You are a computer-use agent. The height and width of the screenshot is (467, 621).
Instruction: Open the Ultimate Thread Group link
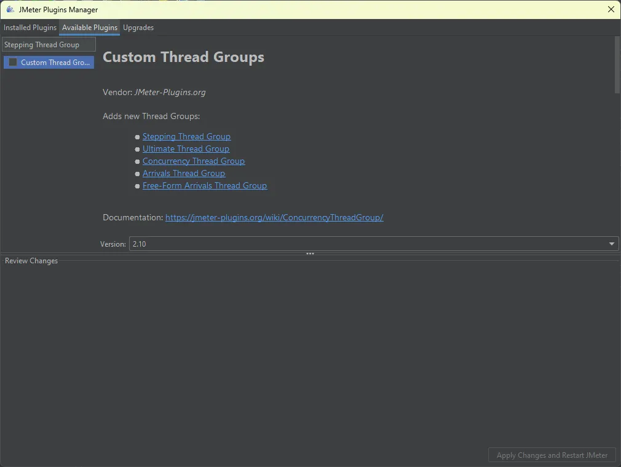[186, 149]
